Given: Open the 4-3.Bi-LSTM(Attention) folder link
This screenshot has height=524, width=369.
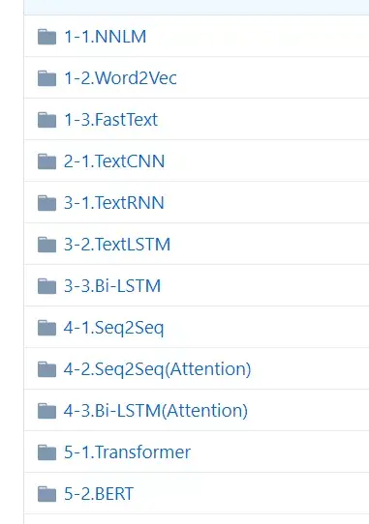Looking at the screenshot, I should click(x=156, y=411).
